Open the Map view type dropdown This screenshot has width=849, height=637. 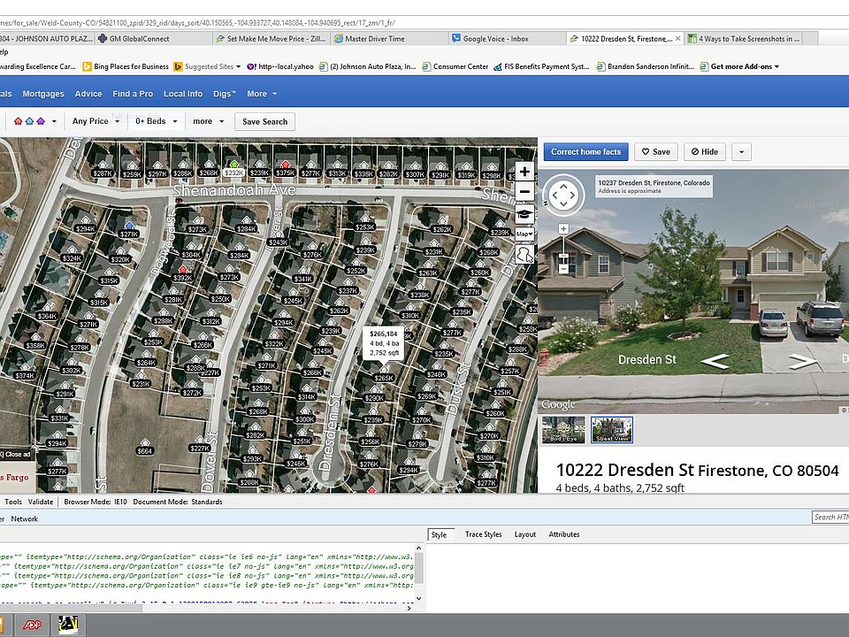524,234
